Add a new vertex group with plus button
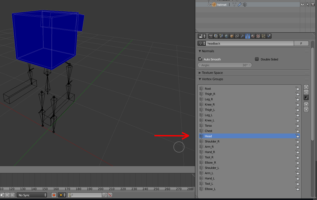The width and height of the screenshot is (317, 200). 306,87
